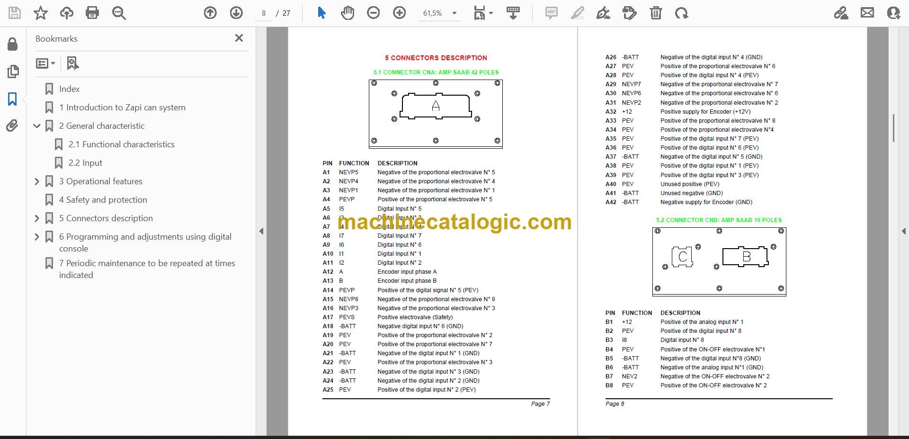This screenshot has height=439, width=909.
Task: Go to the next page arrow
Action: point(236,13)
